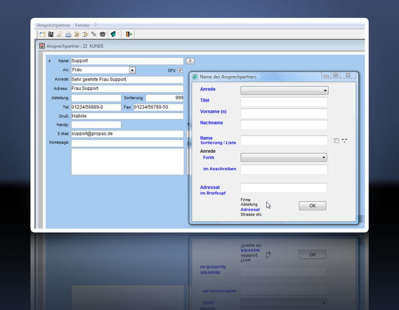Click the save floppy disk icon
Image resolution: width=399 pixels, height=310 pixels.
51,34
